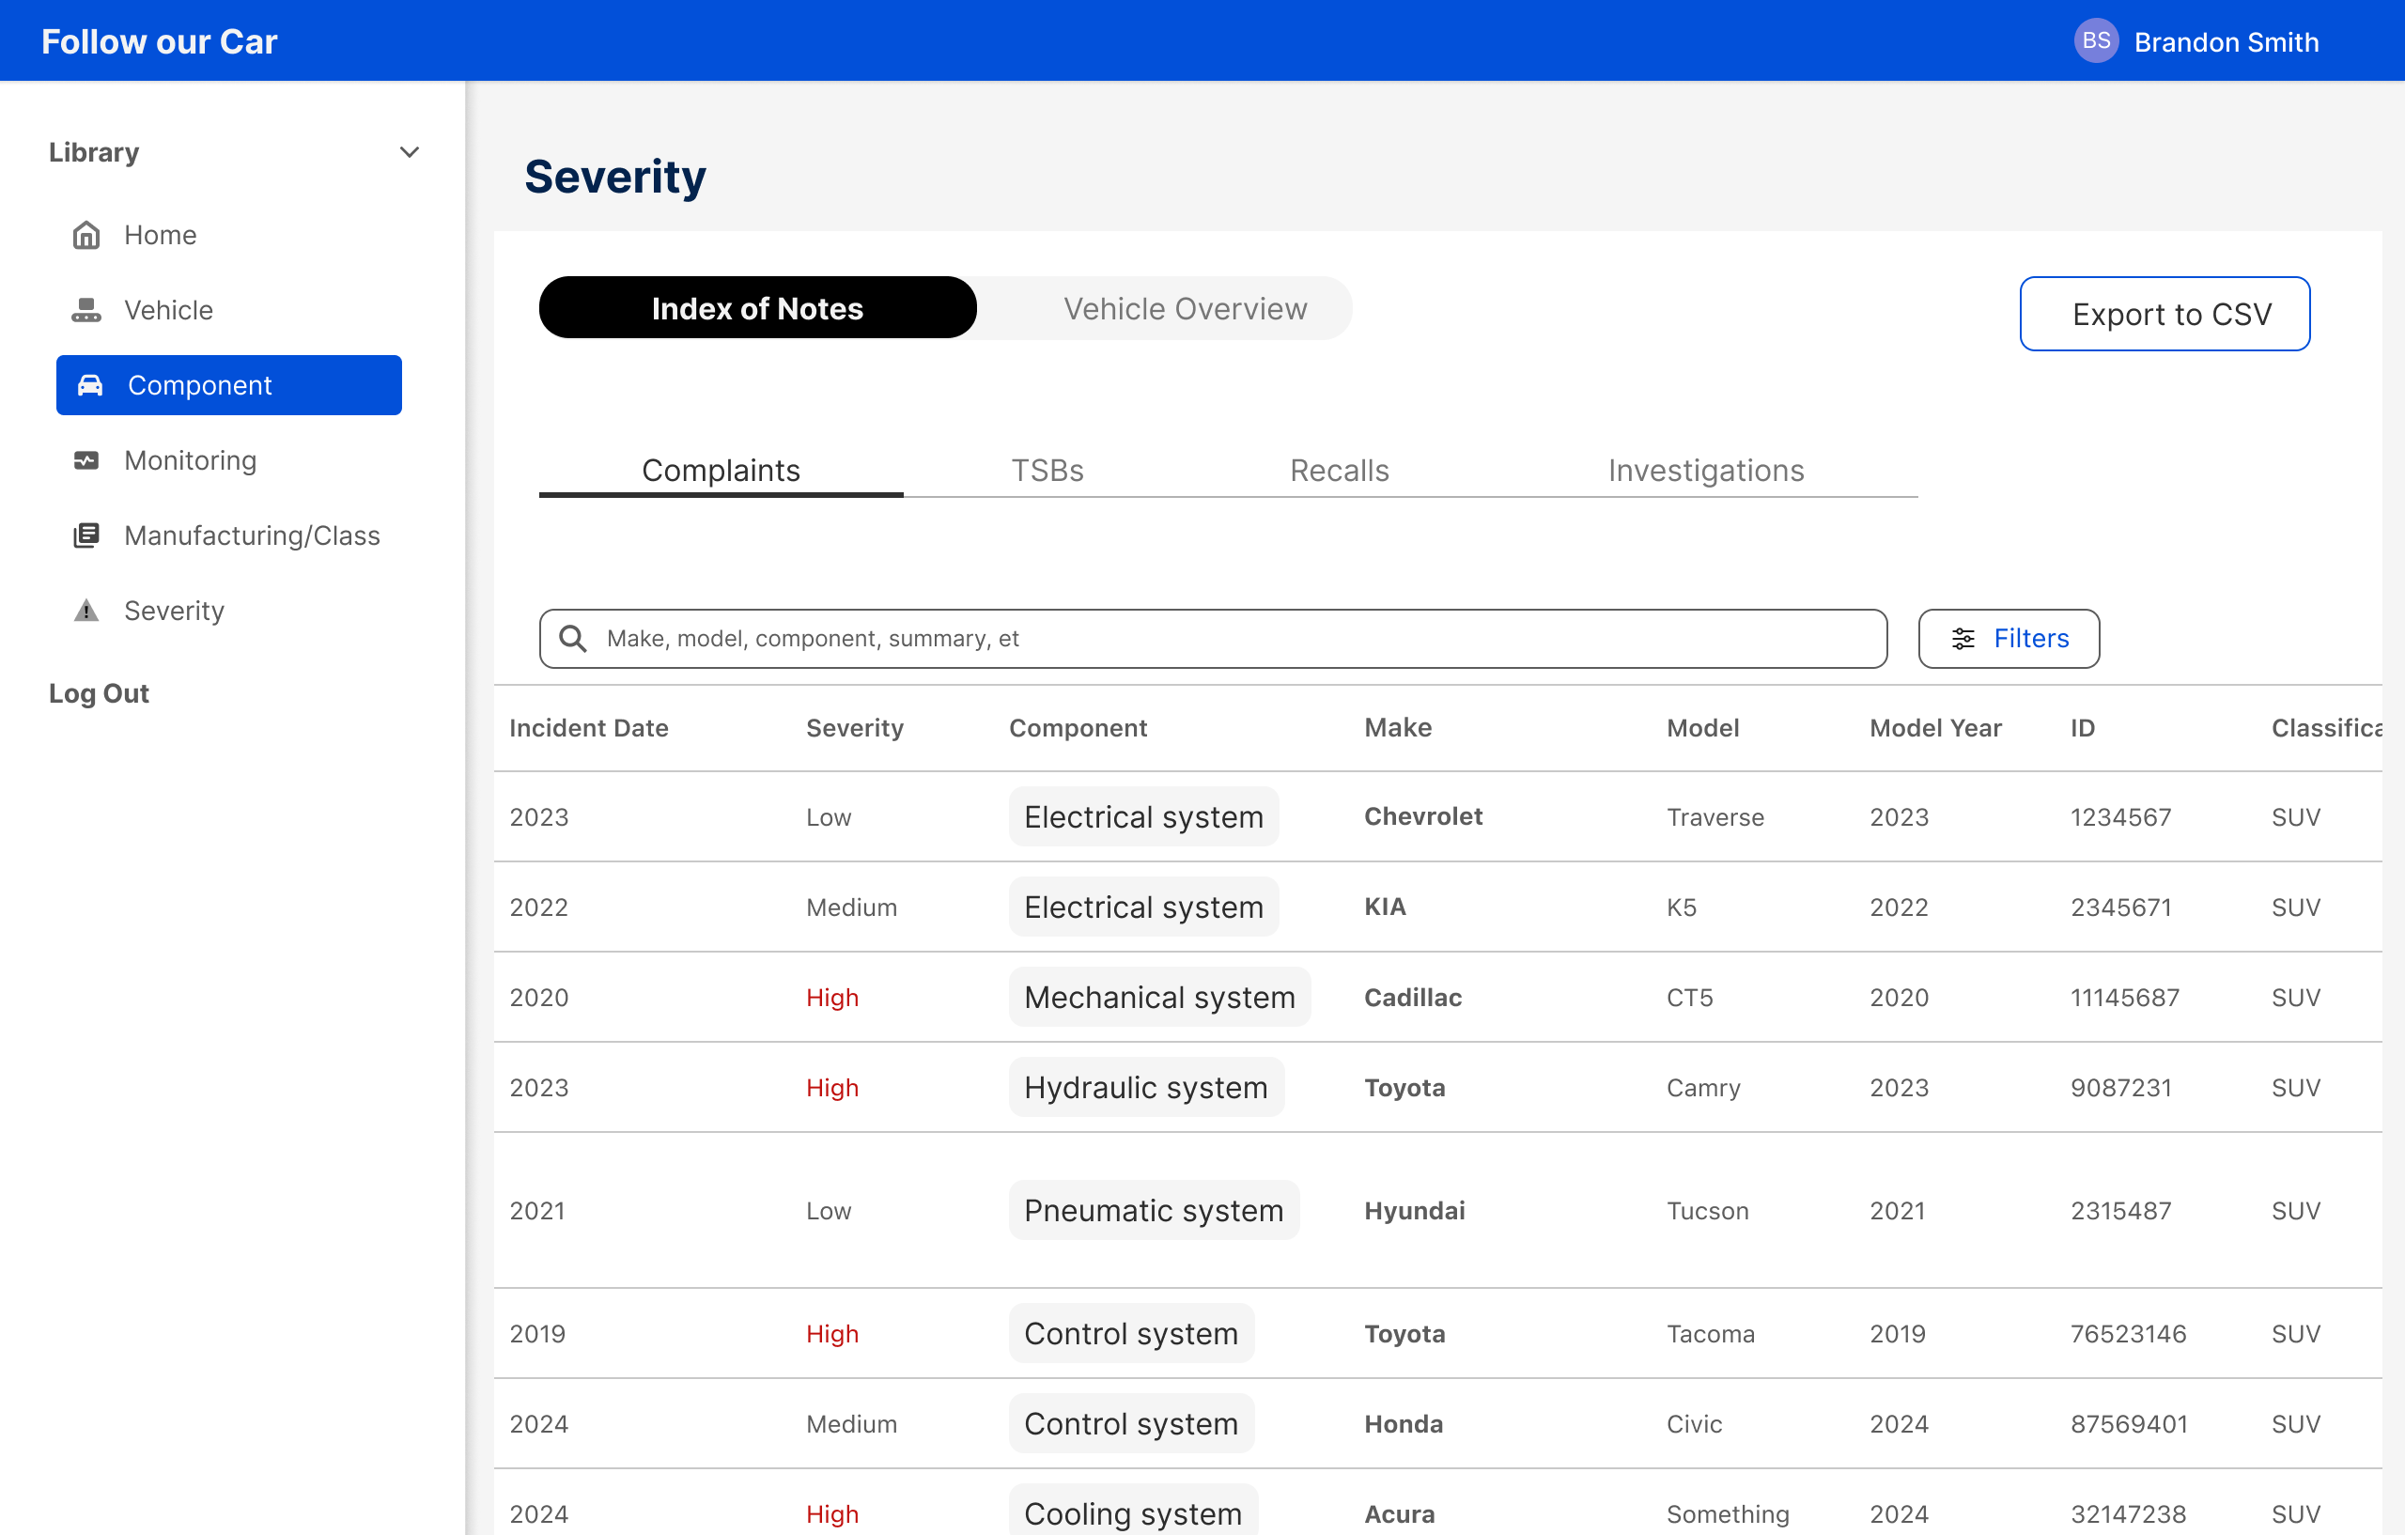Click High severity in Cadillac row
This screenshot has width=2405, height=1535.
pos(832,997)
